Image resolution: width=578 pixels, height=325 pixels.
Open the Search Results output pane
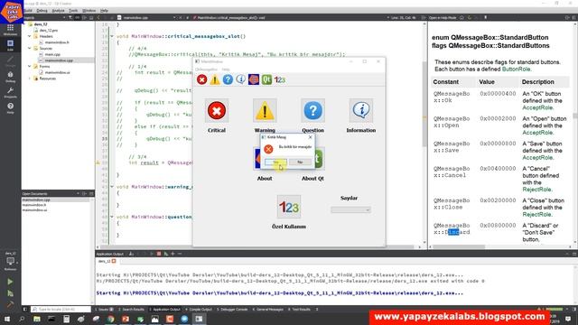132,310
